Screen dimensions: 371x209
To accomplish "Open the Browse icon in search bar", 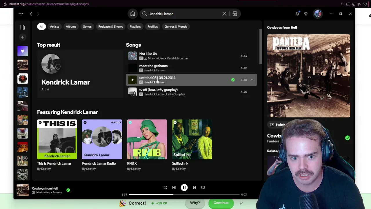I will [235, 14].
